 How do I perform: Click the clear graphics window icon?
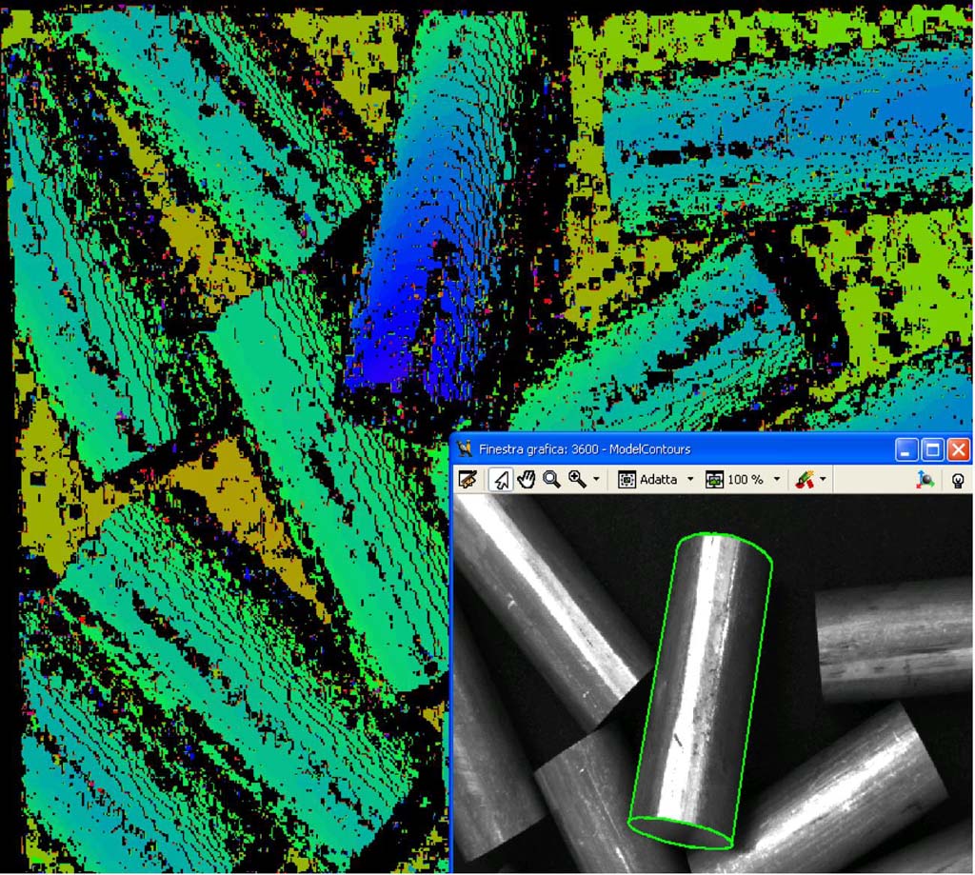[467, 480]
